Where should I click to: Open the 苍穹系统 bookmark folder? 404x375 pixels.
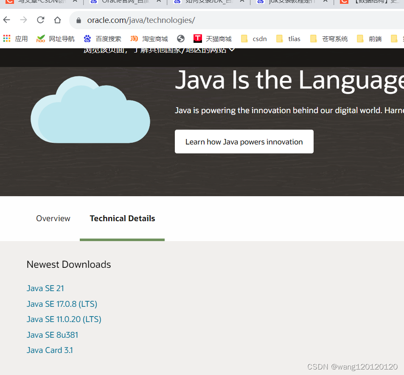pyautogui.click(x=329, y=39)
